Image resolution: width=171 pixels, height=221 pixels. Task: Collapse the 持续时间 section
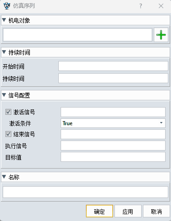(4, 52)
